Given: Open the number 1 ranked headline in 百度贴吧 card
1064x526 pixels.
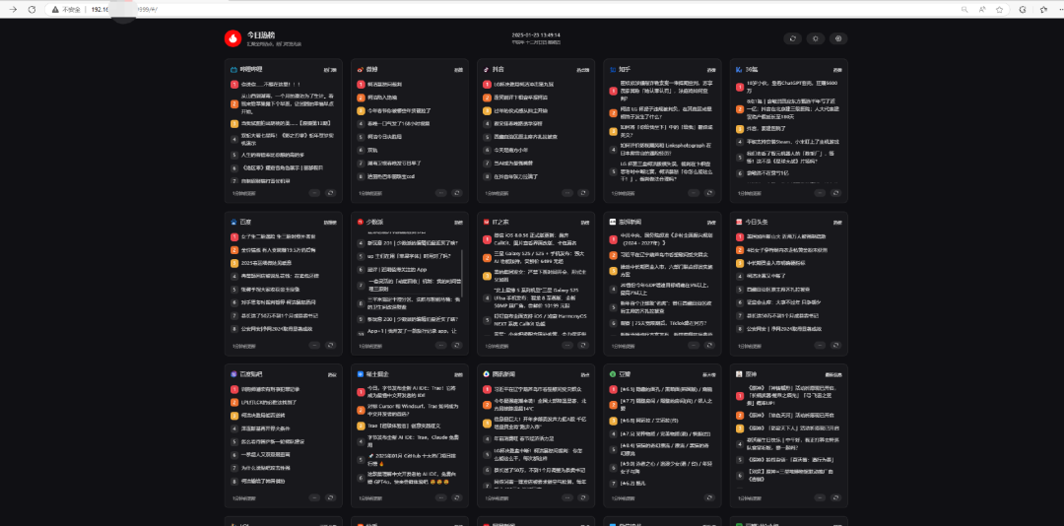Looking at the screenshot, I should point(269,389).
